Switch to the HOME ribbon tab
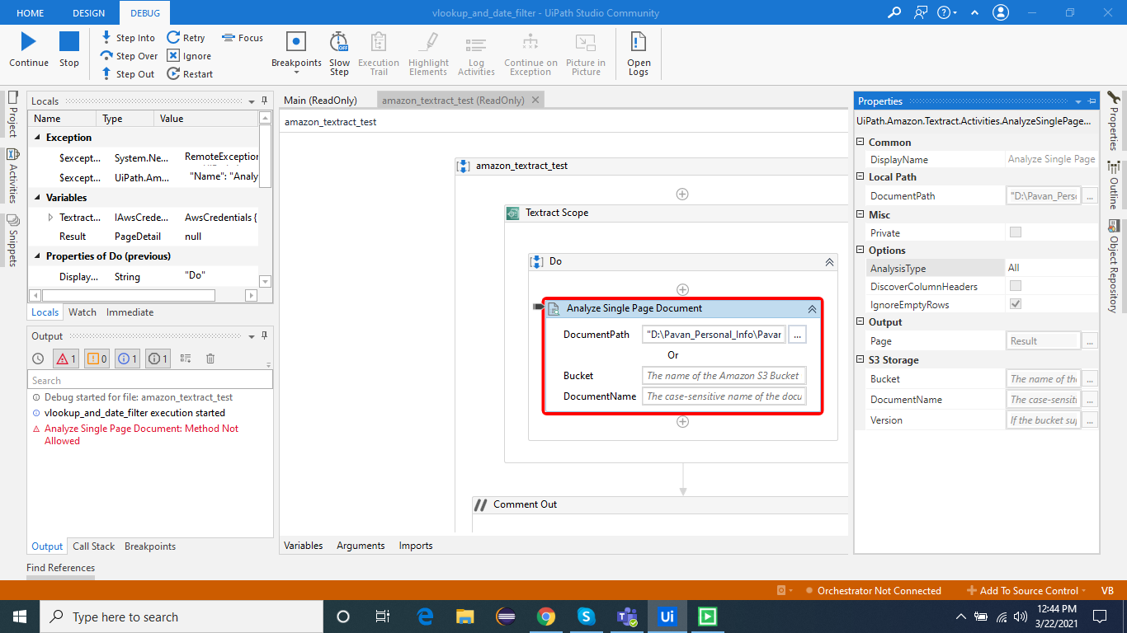The width and height of the screenshot is (1127, 633). 31,13
